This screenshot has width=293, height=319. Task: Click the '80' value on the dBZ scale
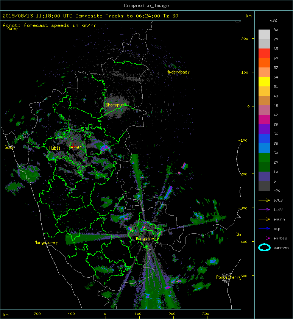pos(276,30)
